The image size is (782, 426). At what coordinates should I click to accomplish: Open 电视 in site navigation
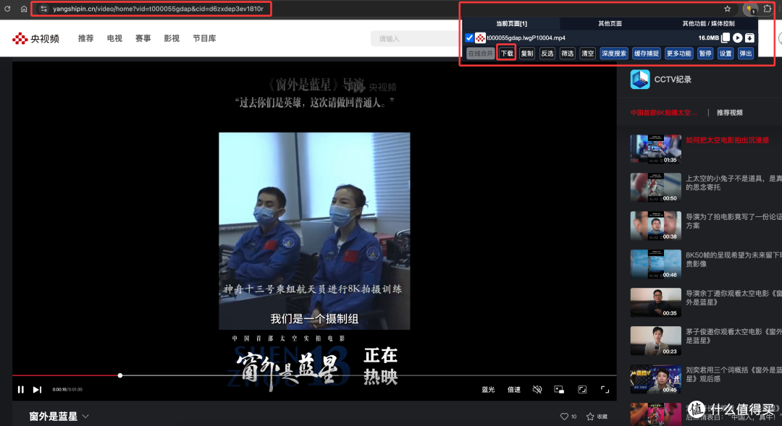point(114,38)
